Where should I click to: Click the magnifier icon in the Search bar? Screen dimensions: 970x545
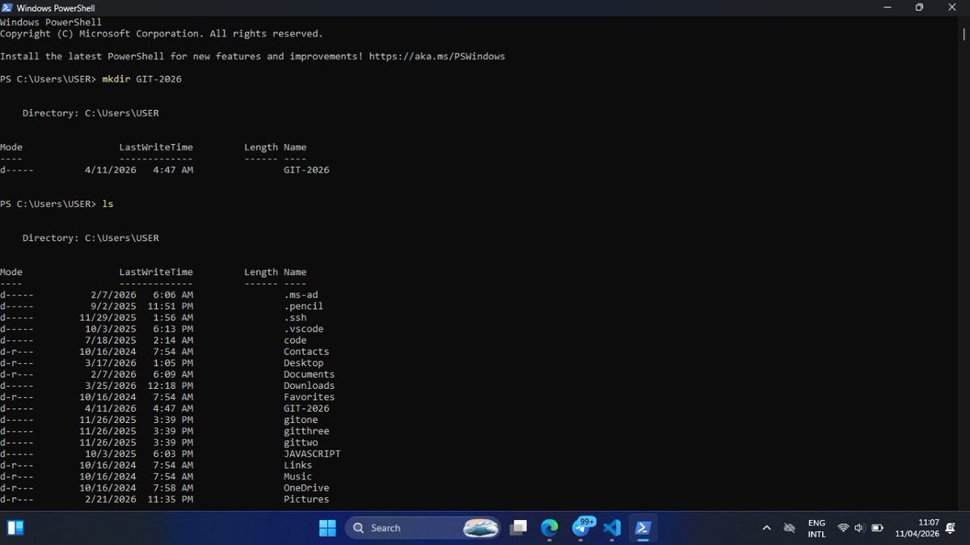tap(358, 527)
